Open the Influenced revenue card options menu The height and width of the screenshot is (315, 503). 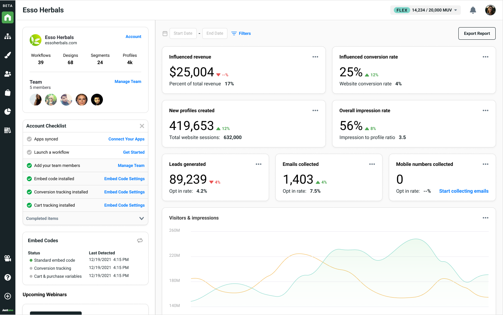click(315, 56)
